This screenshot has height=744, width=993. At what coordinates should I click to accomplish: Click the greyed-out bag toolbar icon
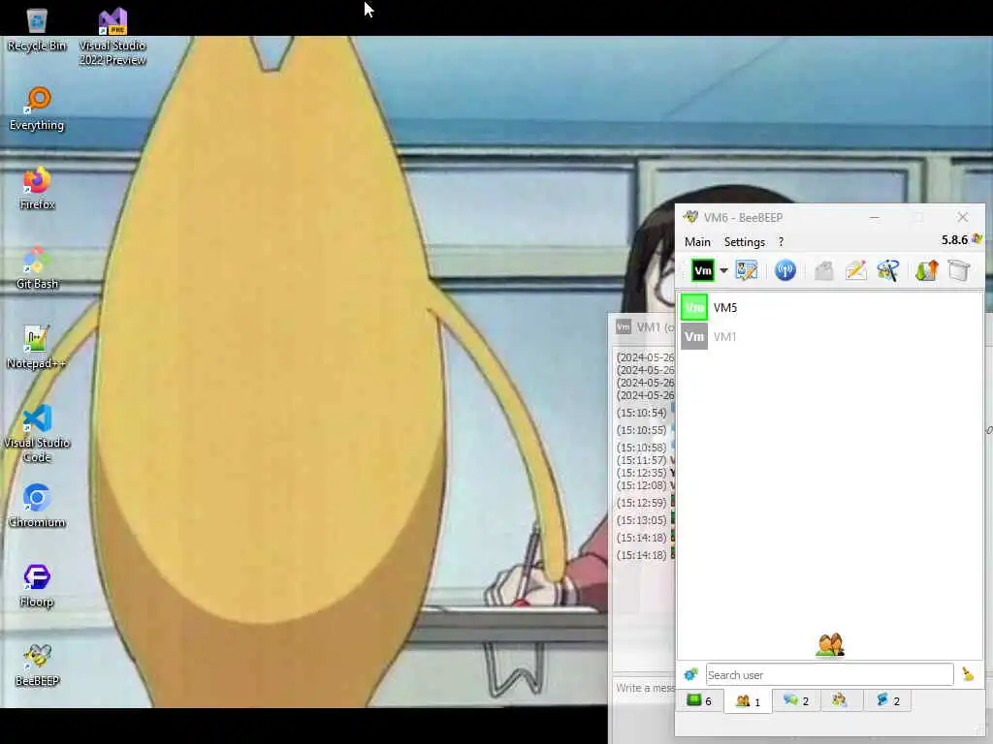823,271
